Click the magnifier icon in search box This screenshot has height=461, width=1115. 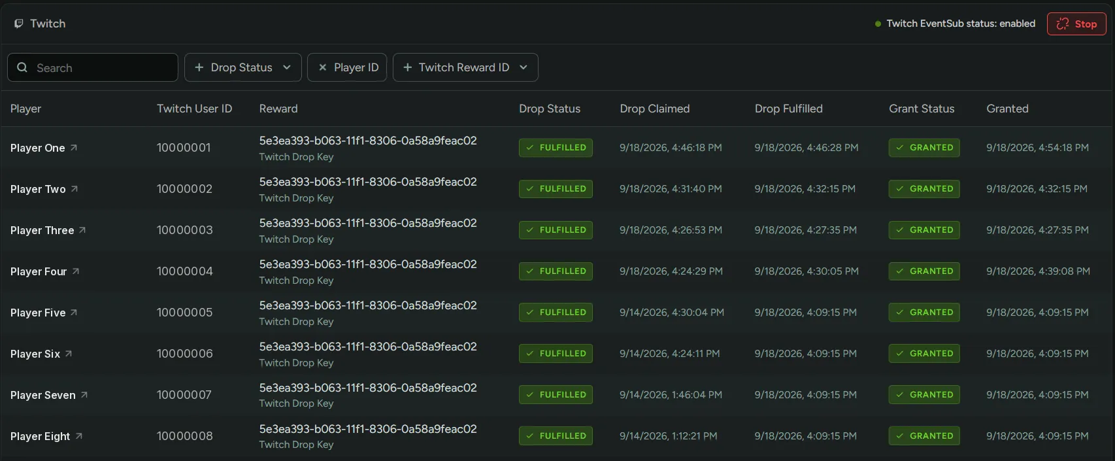22,67
